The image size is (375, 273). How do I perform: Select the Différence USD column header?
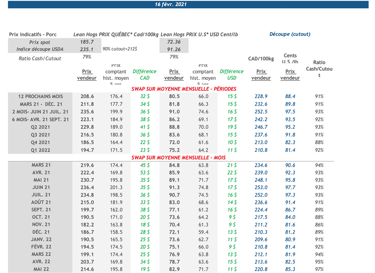(x=231, y=75)
